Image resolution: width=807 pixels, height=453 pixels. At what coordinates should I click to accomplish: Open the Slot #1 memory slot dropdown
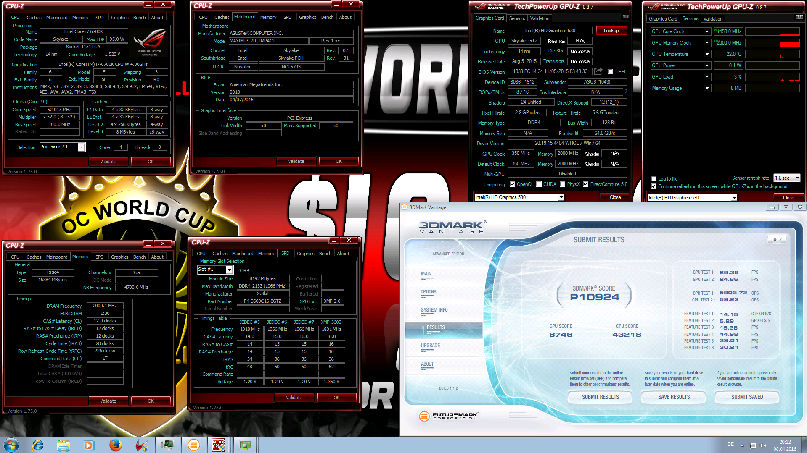[229, 270]
